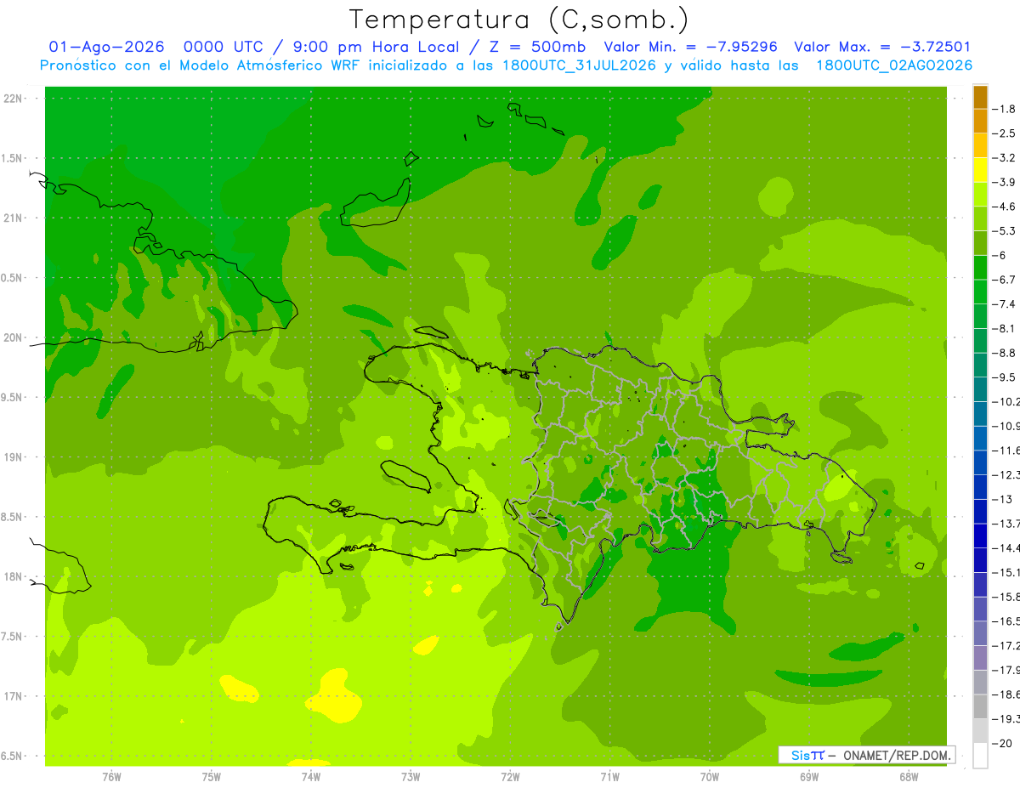Select the 'Valor Min. = -7.95296' text
Image resolution: width=1020 pixels, height=788 pixels.
(x=690, y=47)
